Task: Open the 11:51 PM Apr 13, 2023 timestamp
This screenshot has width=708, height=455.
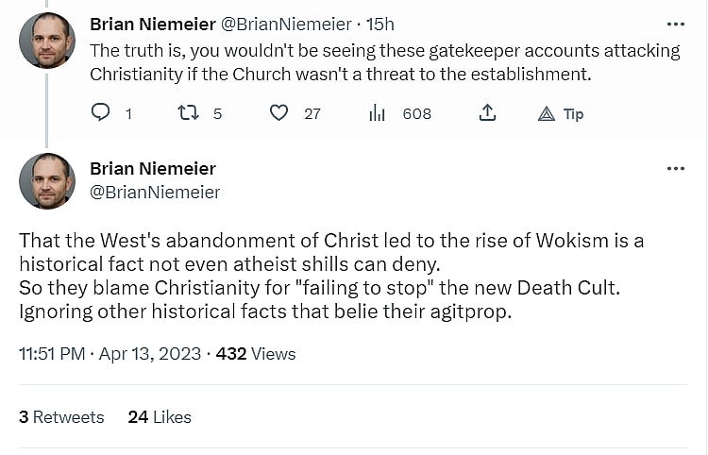Action: coord(110,354)
